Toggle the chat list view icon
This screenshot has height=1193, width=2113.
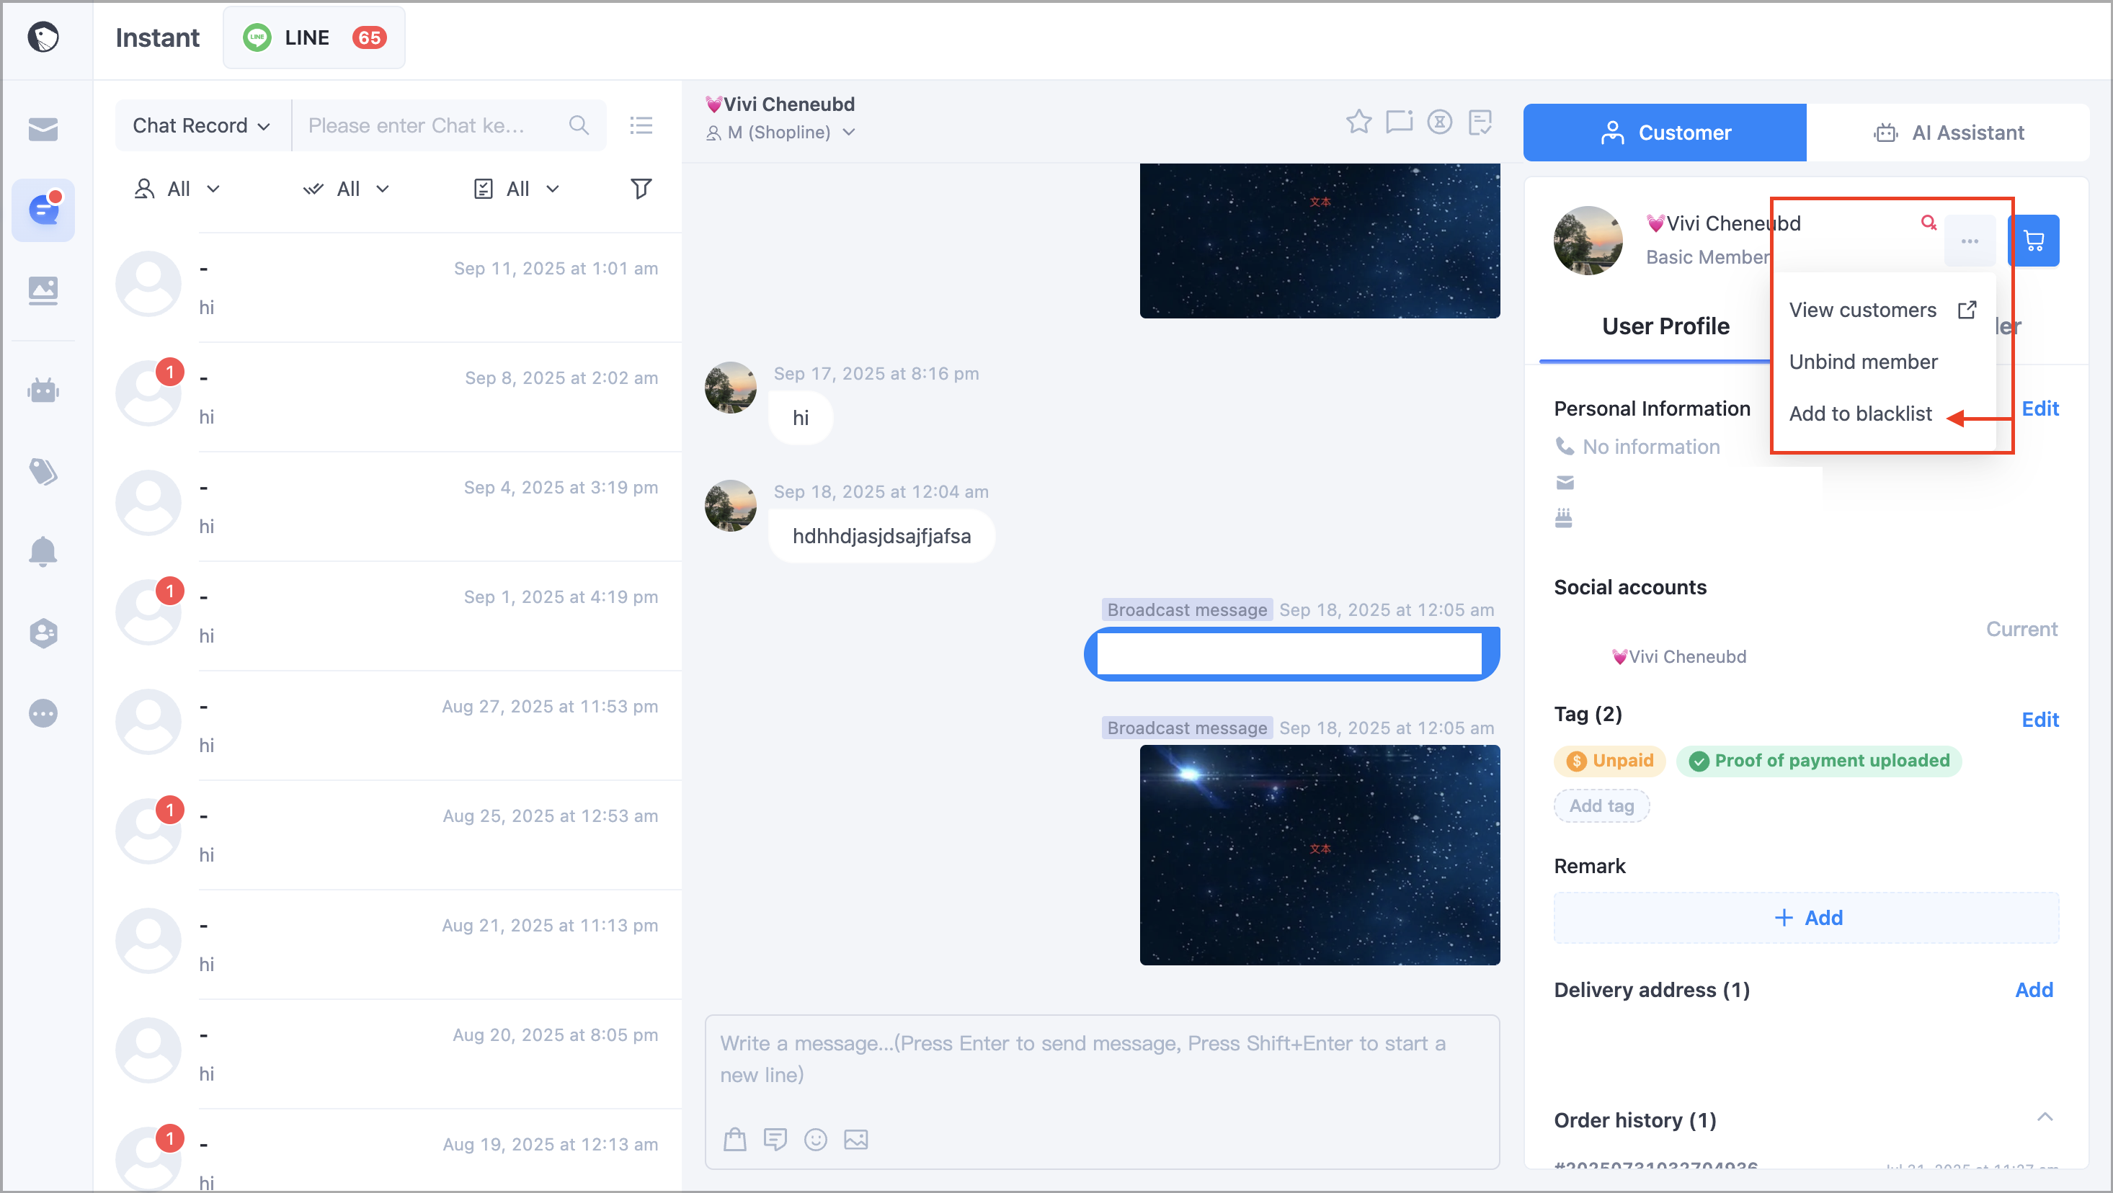coord(641,125)
